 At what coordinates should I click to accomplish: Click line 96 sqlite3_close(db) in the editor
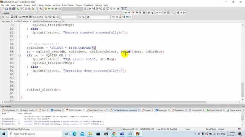tap(44, 90)
